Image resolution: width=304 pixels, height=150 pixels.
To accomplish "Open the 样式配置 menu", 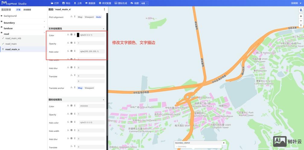I will click(106, 3).
